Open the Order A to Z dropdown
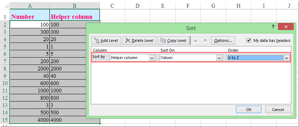Viewport: 299px width, 127px height. click(x=286, y=58)
